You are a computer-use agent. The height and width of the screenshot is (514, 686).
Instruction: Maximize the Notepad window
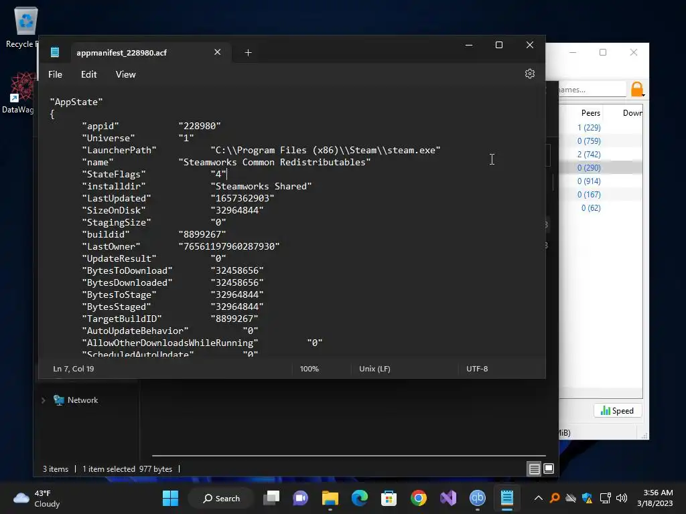[498, 45]
